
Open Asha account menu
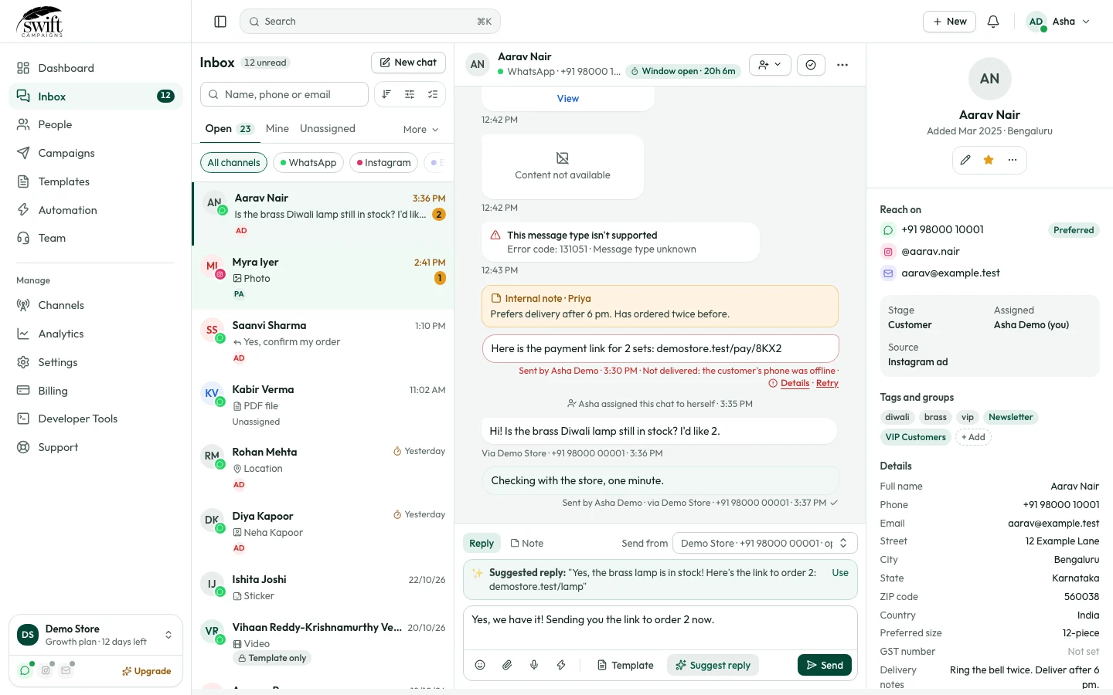click(x=1058, y=22)
